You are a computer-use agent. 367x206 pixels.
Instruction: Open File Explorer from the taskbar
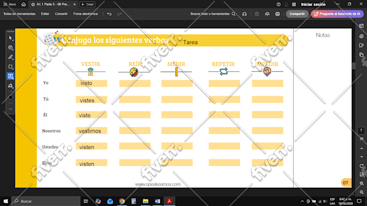146,201
